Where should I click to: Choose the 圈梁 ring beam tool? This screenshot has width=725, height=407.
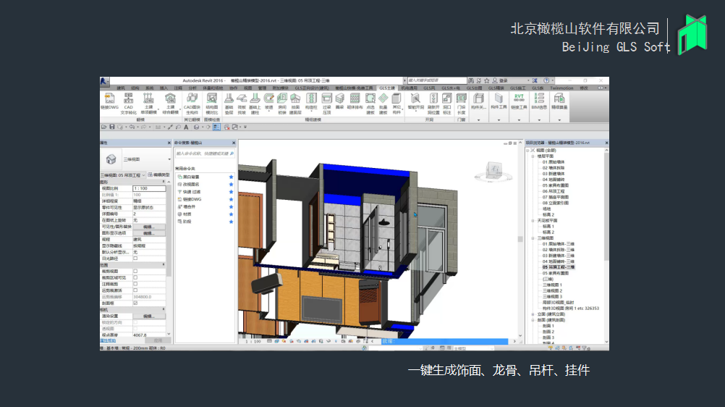pos(340,102)
